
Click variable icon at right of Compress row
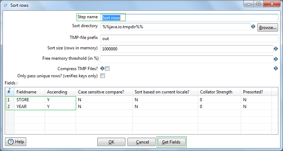pos(275,68)
